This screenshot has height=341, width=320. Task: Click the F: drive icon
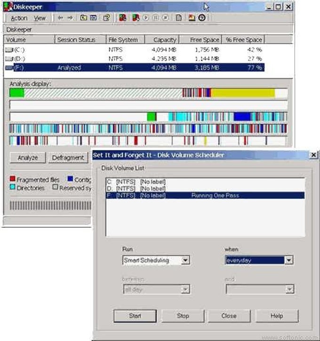pyautogui.click(x=9, y=68)
